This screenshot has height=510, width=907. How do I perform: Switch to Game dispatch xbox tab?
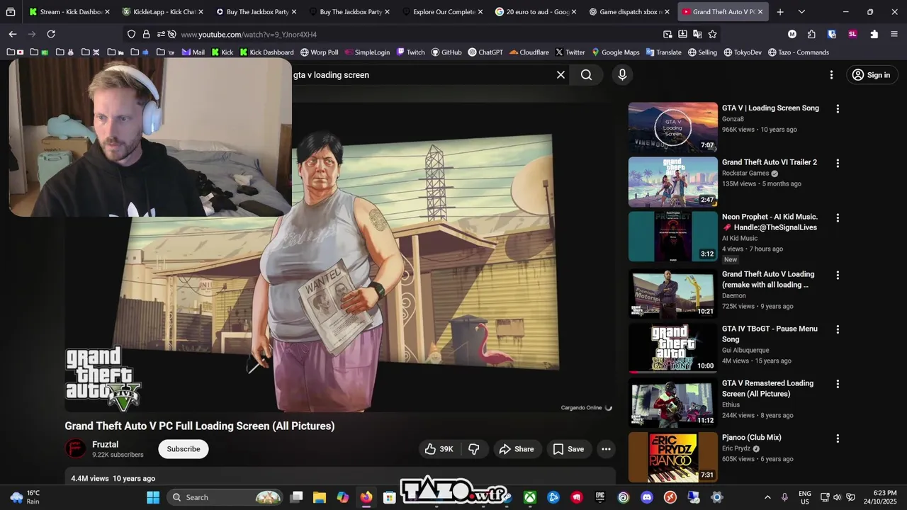pos(629,11)
